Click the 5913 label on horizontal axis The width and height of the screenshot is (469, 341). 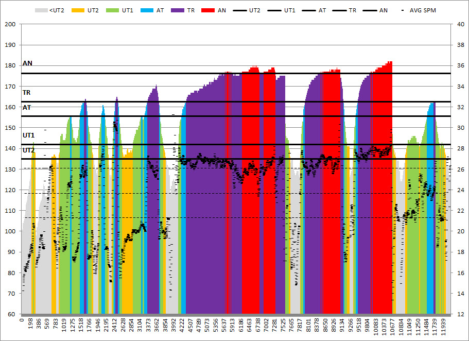click(x=232, y=325)
